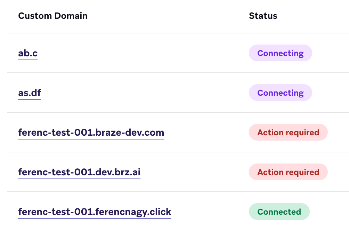Sort by the Custom Domain column header

click(53, 16)
